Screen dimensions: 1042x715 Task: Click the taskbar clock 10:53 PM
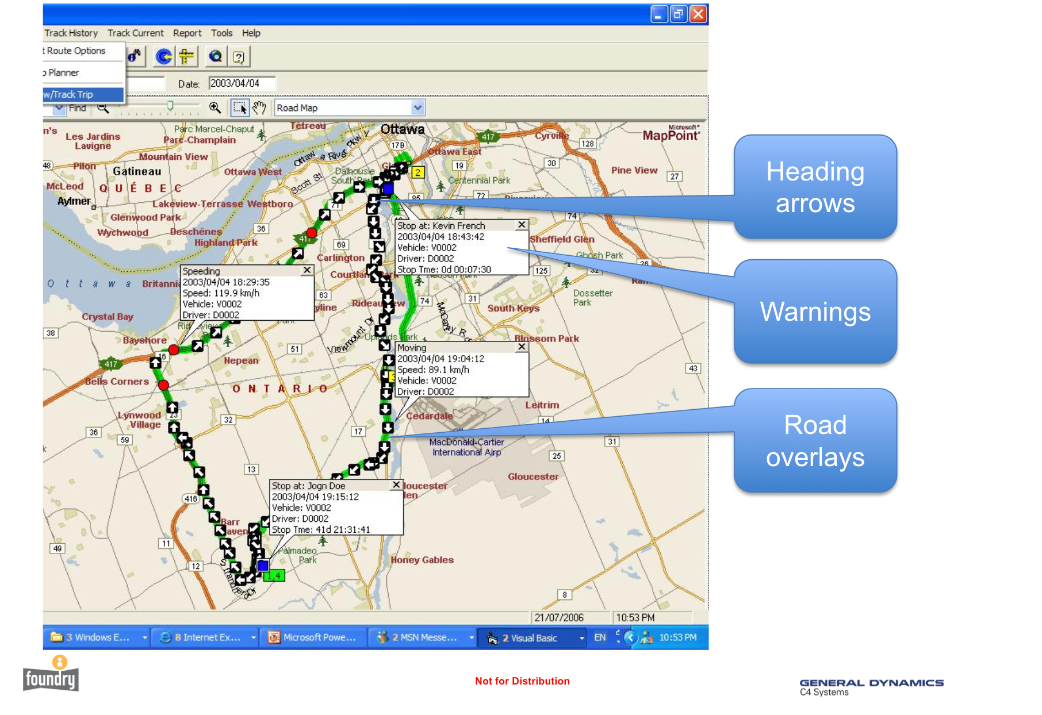tap(678, 637)
